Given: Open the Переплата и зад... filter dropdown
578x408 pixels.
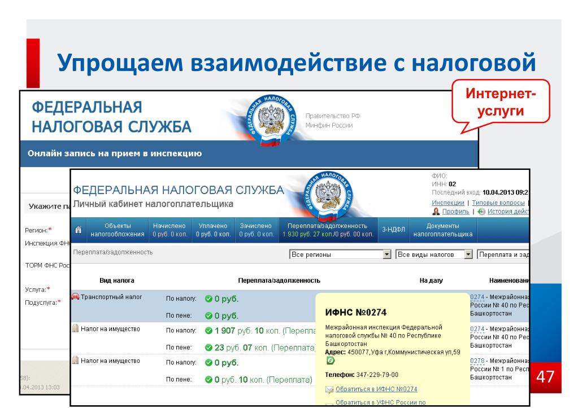Looking at the screenshot, I should click(503, 255).
